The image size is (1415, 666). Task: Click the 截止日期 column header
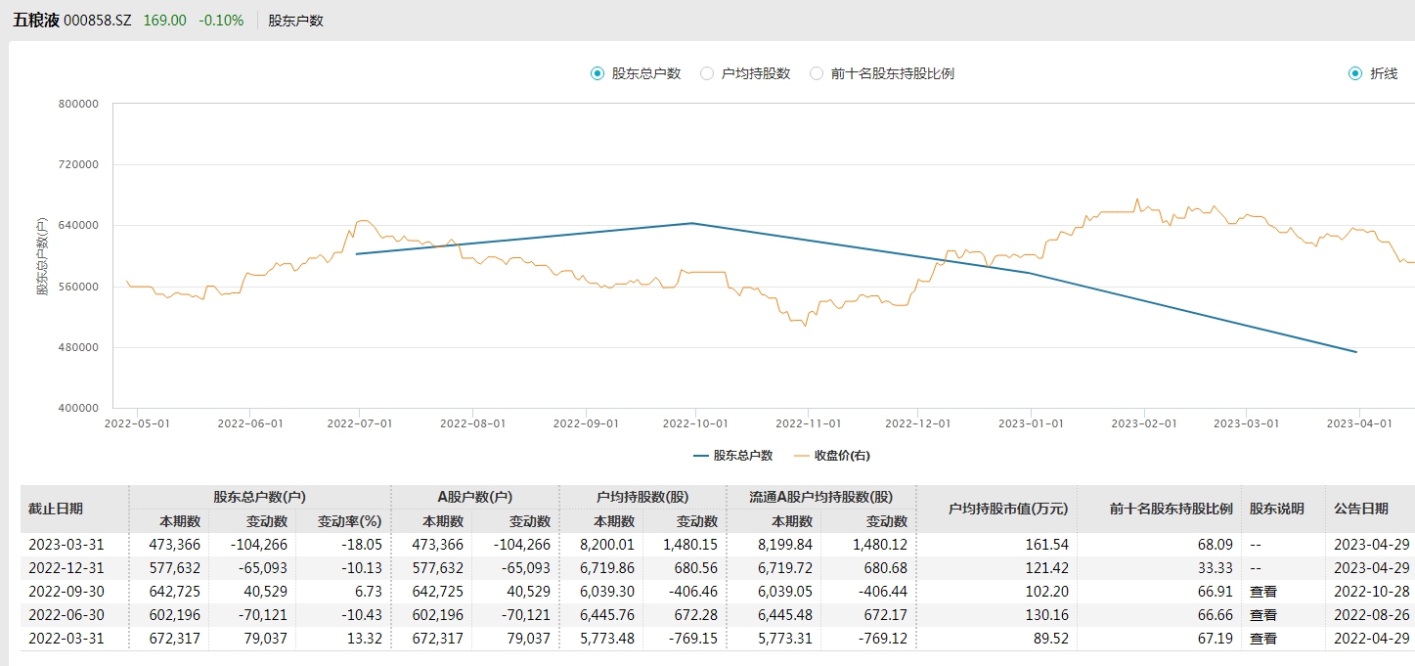pyautogui.click(x=56, y=509)
